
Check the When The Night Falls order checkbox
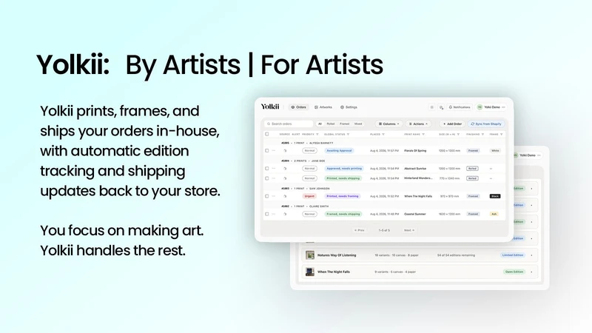tap(267, 196)
